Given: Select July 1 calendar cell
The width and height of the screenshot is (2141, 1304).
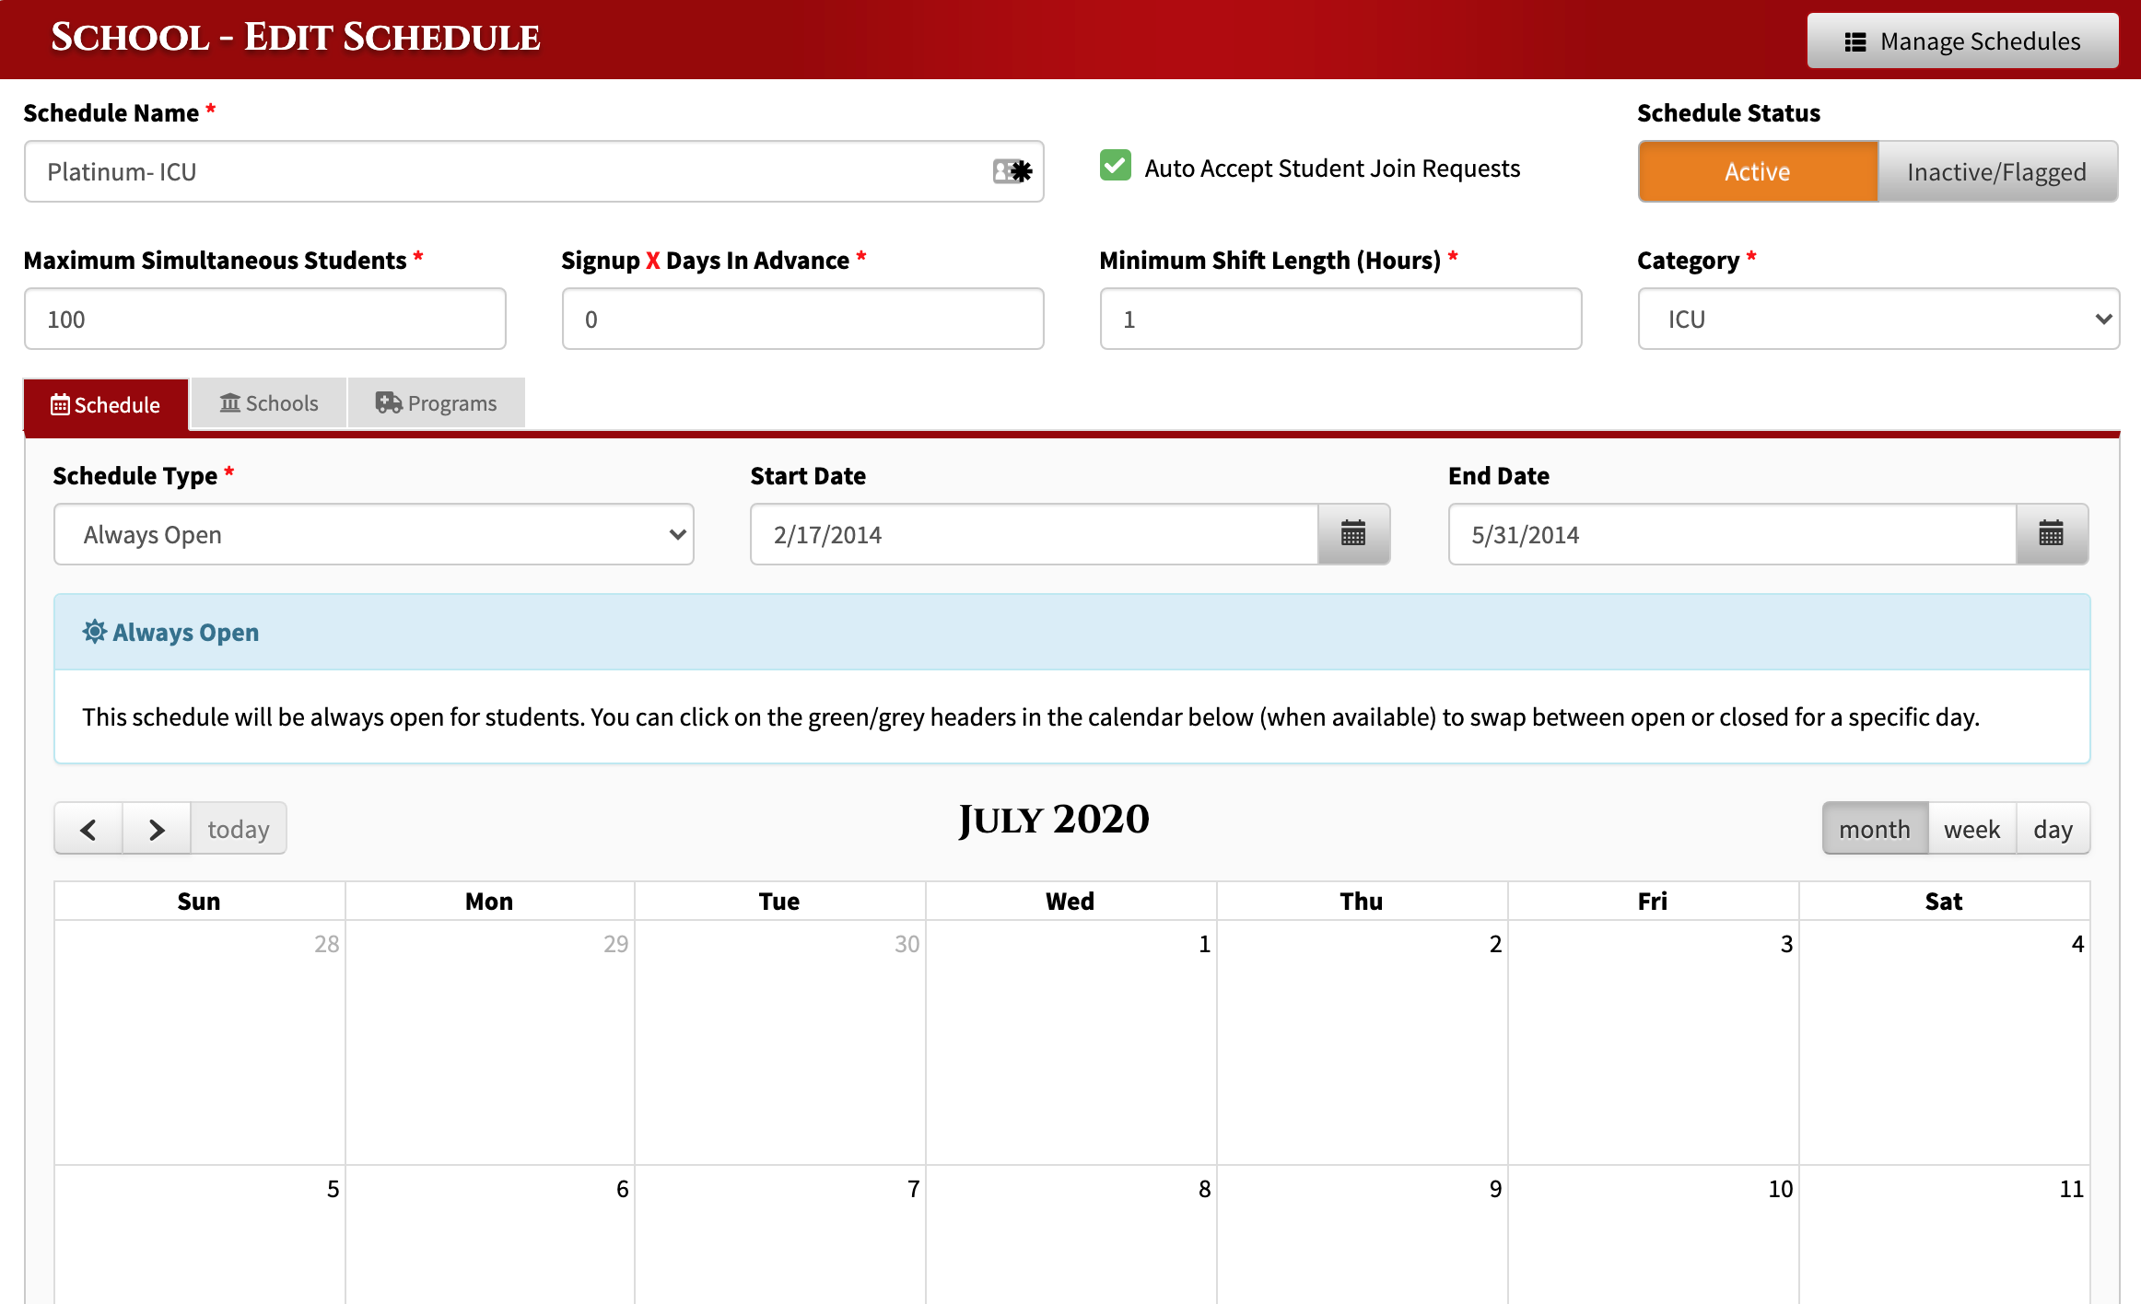Looking at the screenshot, I should click(1071, 1042).
